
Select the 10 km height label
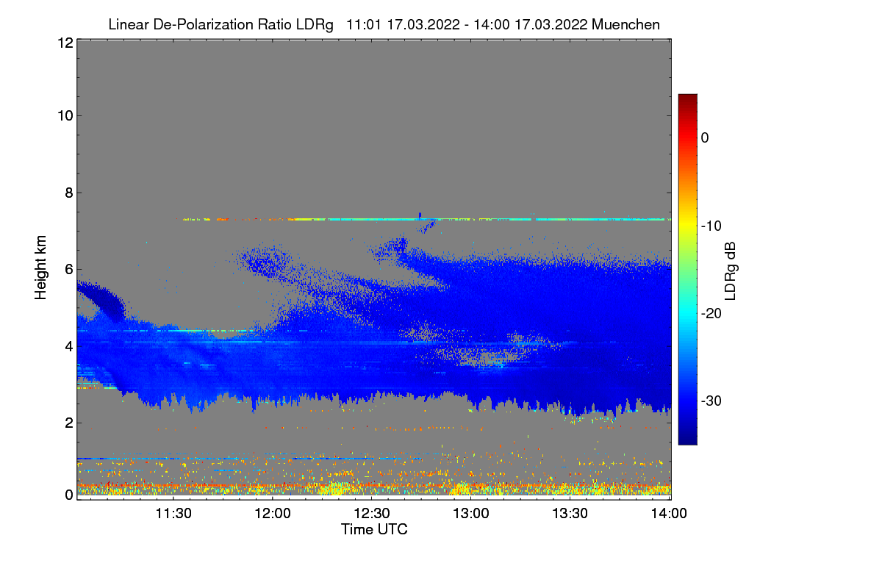65,115
